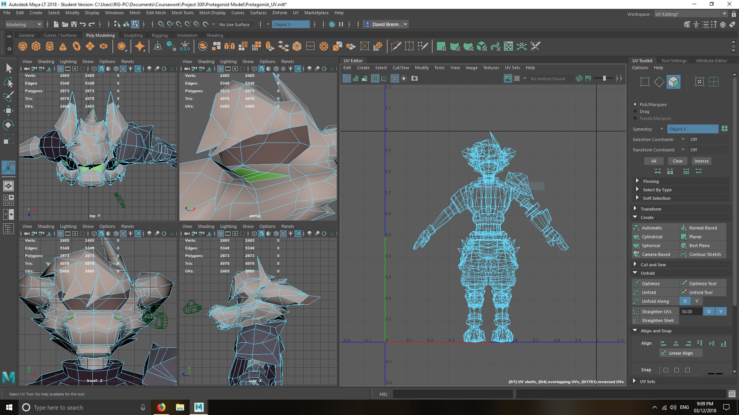This screenshot has width=739, height=415.
Task: Click the Clear button in UV Toolkit
Action: point(677,161)
